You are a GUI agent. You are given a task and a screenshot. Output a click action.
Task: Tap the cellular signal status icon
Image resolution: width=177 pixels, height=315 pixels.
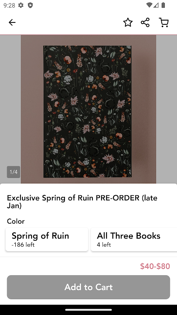[x=156, y=5]
